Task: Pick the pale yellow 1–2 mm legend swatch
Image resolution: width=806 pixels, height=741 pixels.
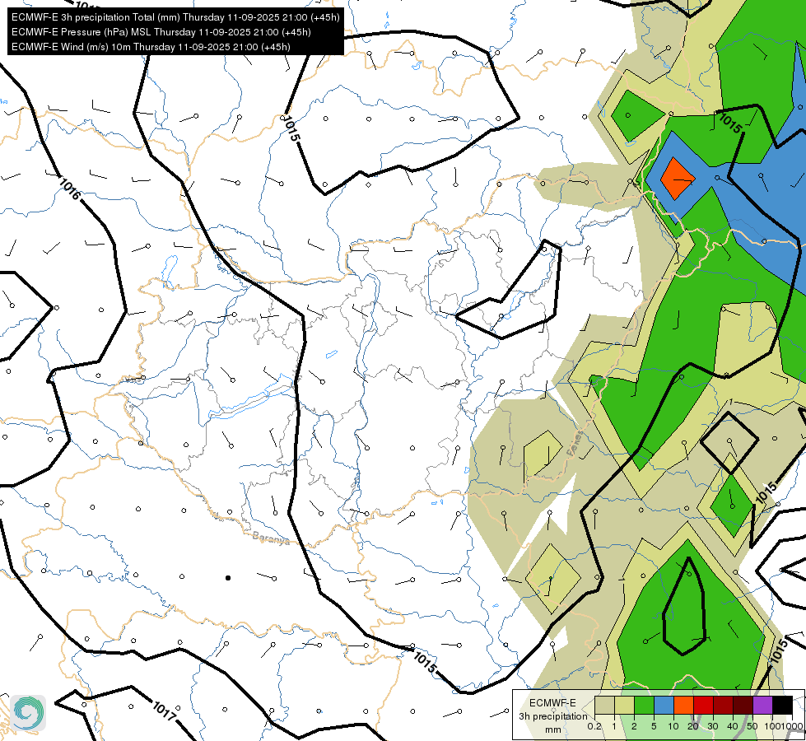Action: (x=625, y=705)
